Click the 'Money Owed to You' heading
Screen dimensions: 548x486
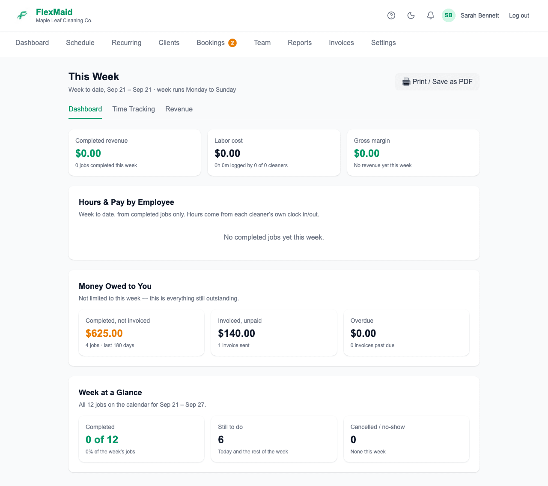115,286
